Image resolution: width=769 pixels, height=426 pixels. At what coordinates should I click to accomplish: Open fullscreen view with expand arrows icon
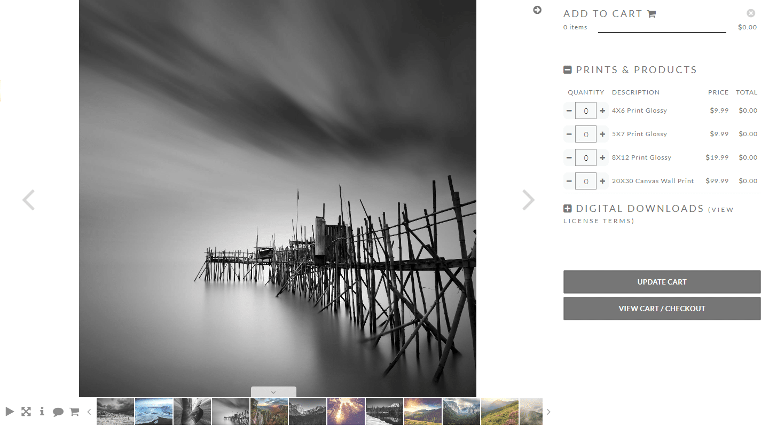click(26, 411)
